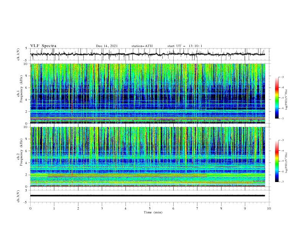Click the upper colorbar log(PSD)(V²/Hz) label
This screenshot has height=234, width=303.
pyautogui.click(x=287, y=100)
